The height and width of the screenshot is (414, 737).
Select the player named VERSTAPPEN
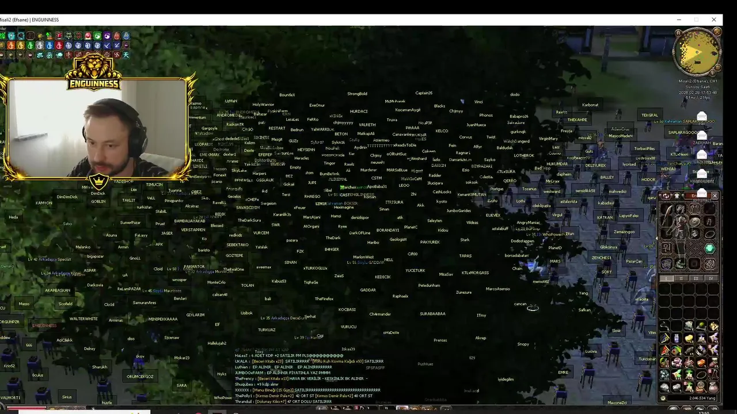coord(193,229)
